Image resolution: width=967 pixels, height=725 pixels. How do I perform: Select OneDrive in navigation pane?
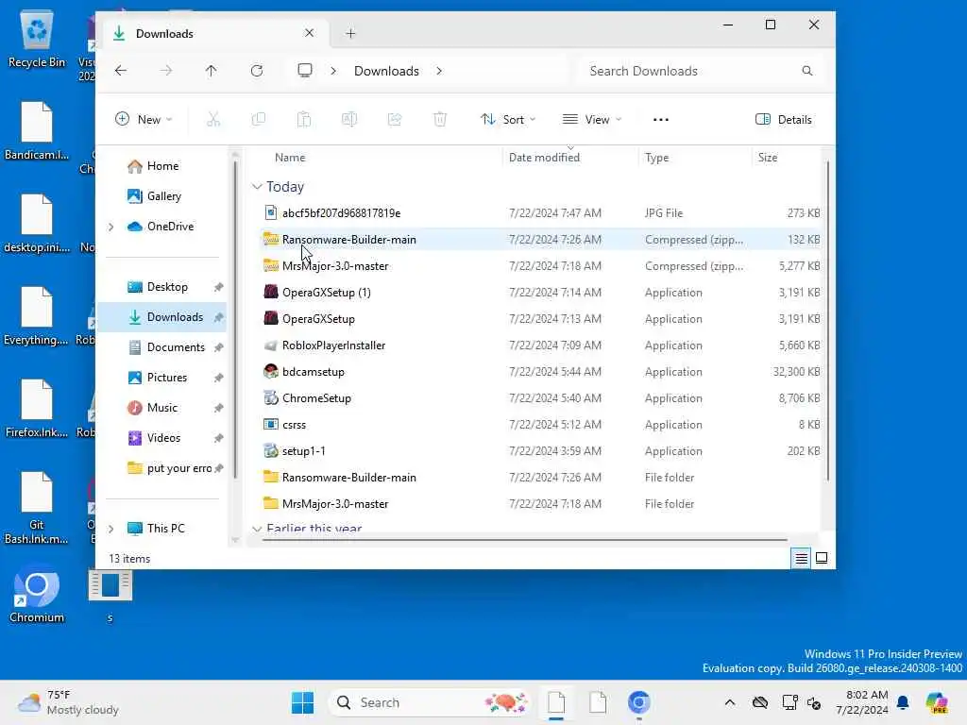click(x=170, y=227)
